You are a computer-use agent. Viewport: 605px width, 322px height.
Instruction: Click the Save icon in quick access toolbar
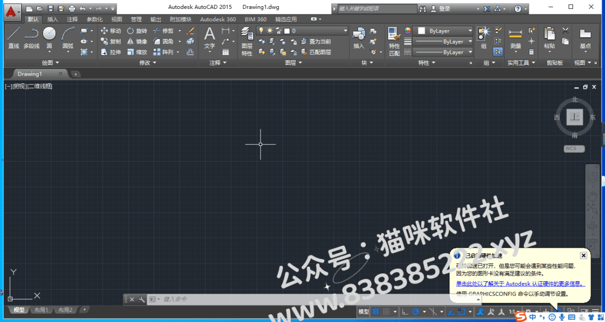50,8
